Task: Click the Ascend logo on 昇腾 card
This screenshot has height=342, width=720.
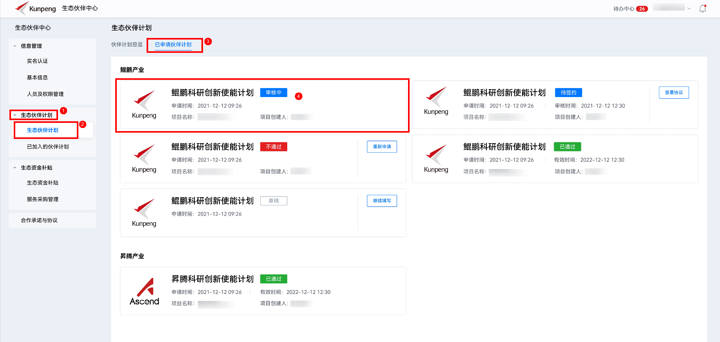Action: coord(144,292)
